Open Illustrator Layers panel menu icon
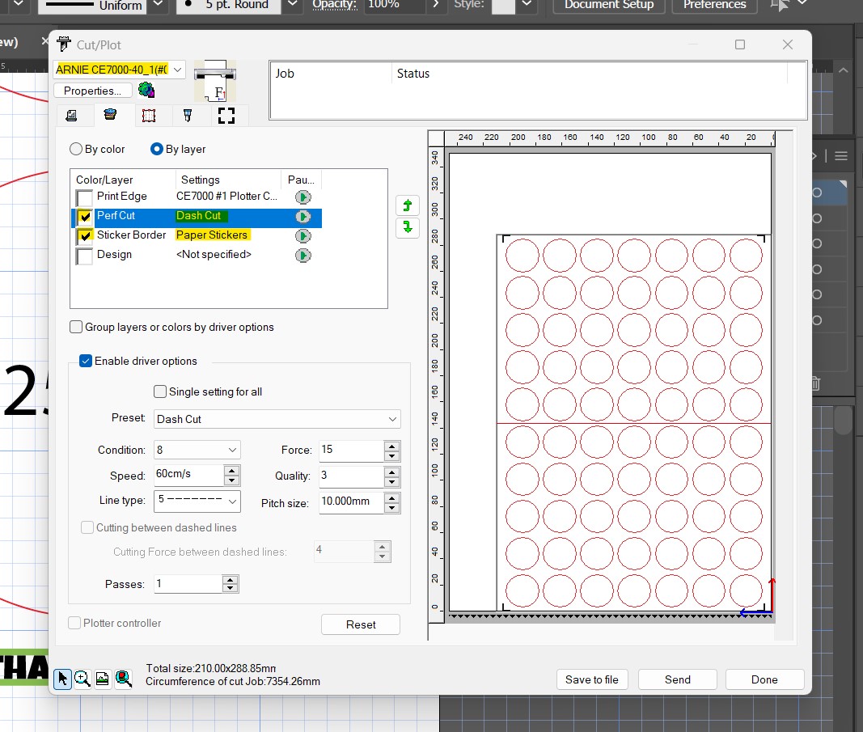The width and height of the screenshot is (863, 732). (841, 156)
